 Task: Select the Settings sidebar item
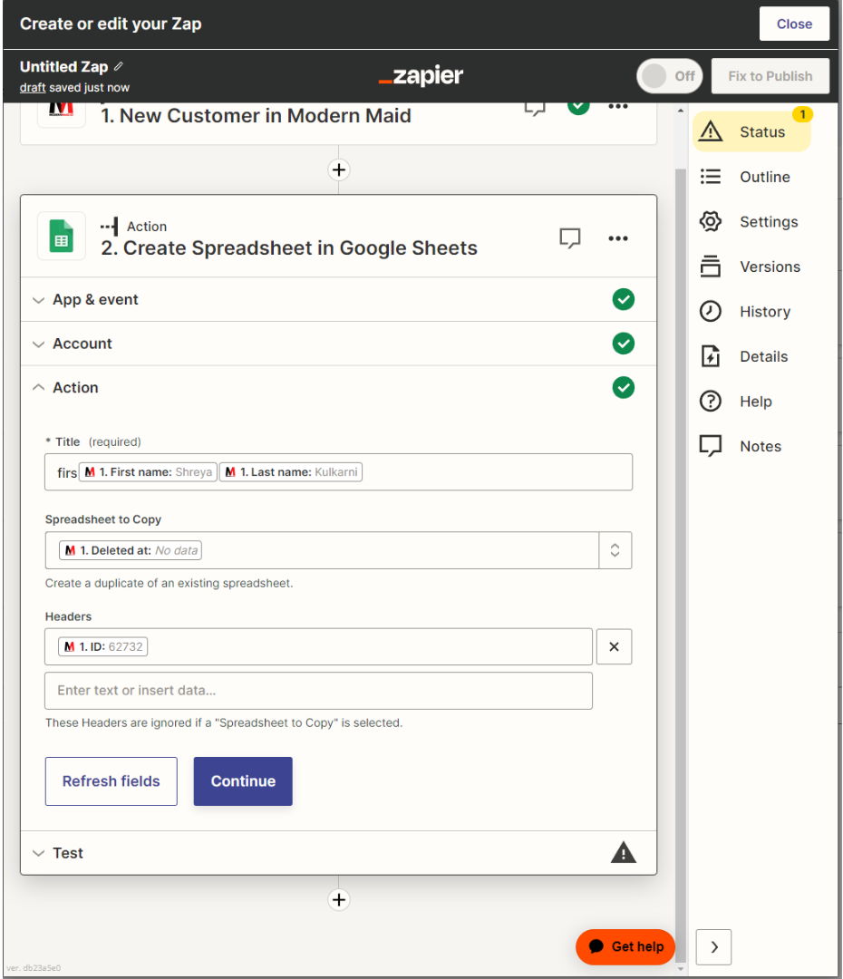tap(751, 222)
